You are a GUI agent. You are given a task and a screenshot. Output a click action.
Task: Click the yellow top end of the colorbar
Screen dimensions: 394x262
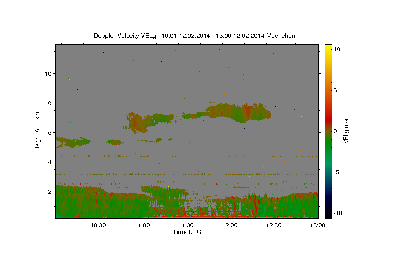[328, 47]
